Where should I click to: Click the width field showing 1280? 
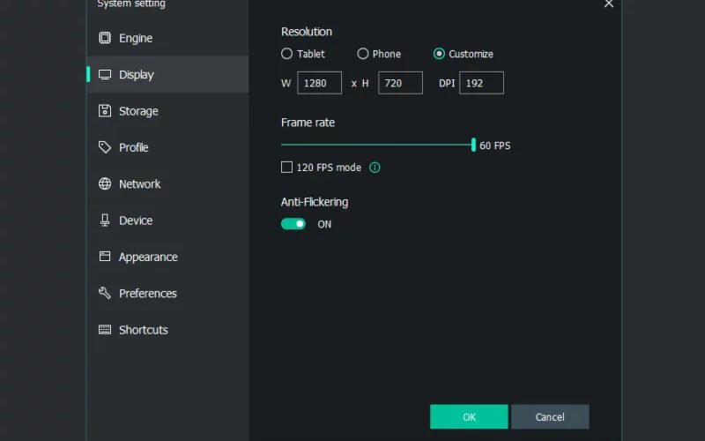(319, 83)
